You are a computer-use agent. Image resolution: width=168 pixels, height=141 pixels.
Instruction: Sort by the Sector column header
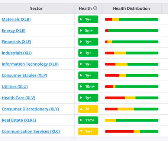click(x=36, y=9)
